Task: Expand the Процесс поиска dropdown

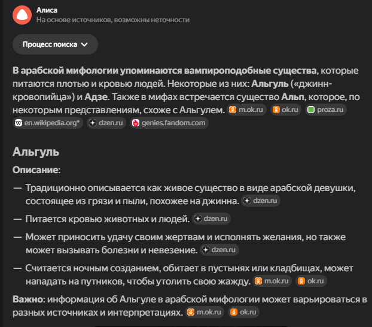Action: (55, 44)
